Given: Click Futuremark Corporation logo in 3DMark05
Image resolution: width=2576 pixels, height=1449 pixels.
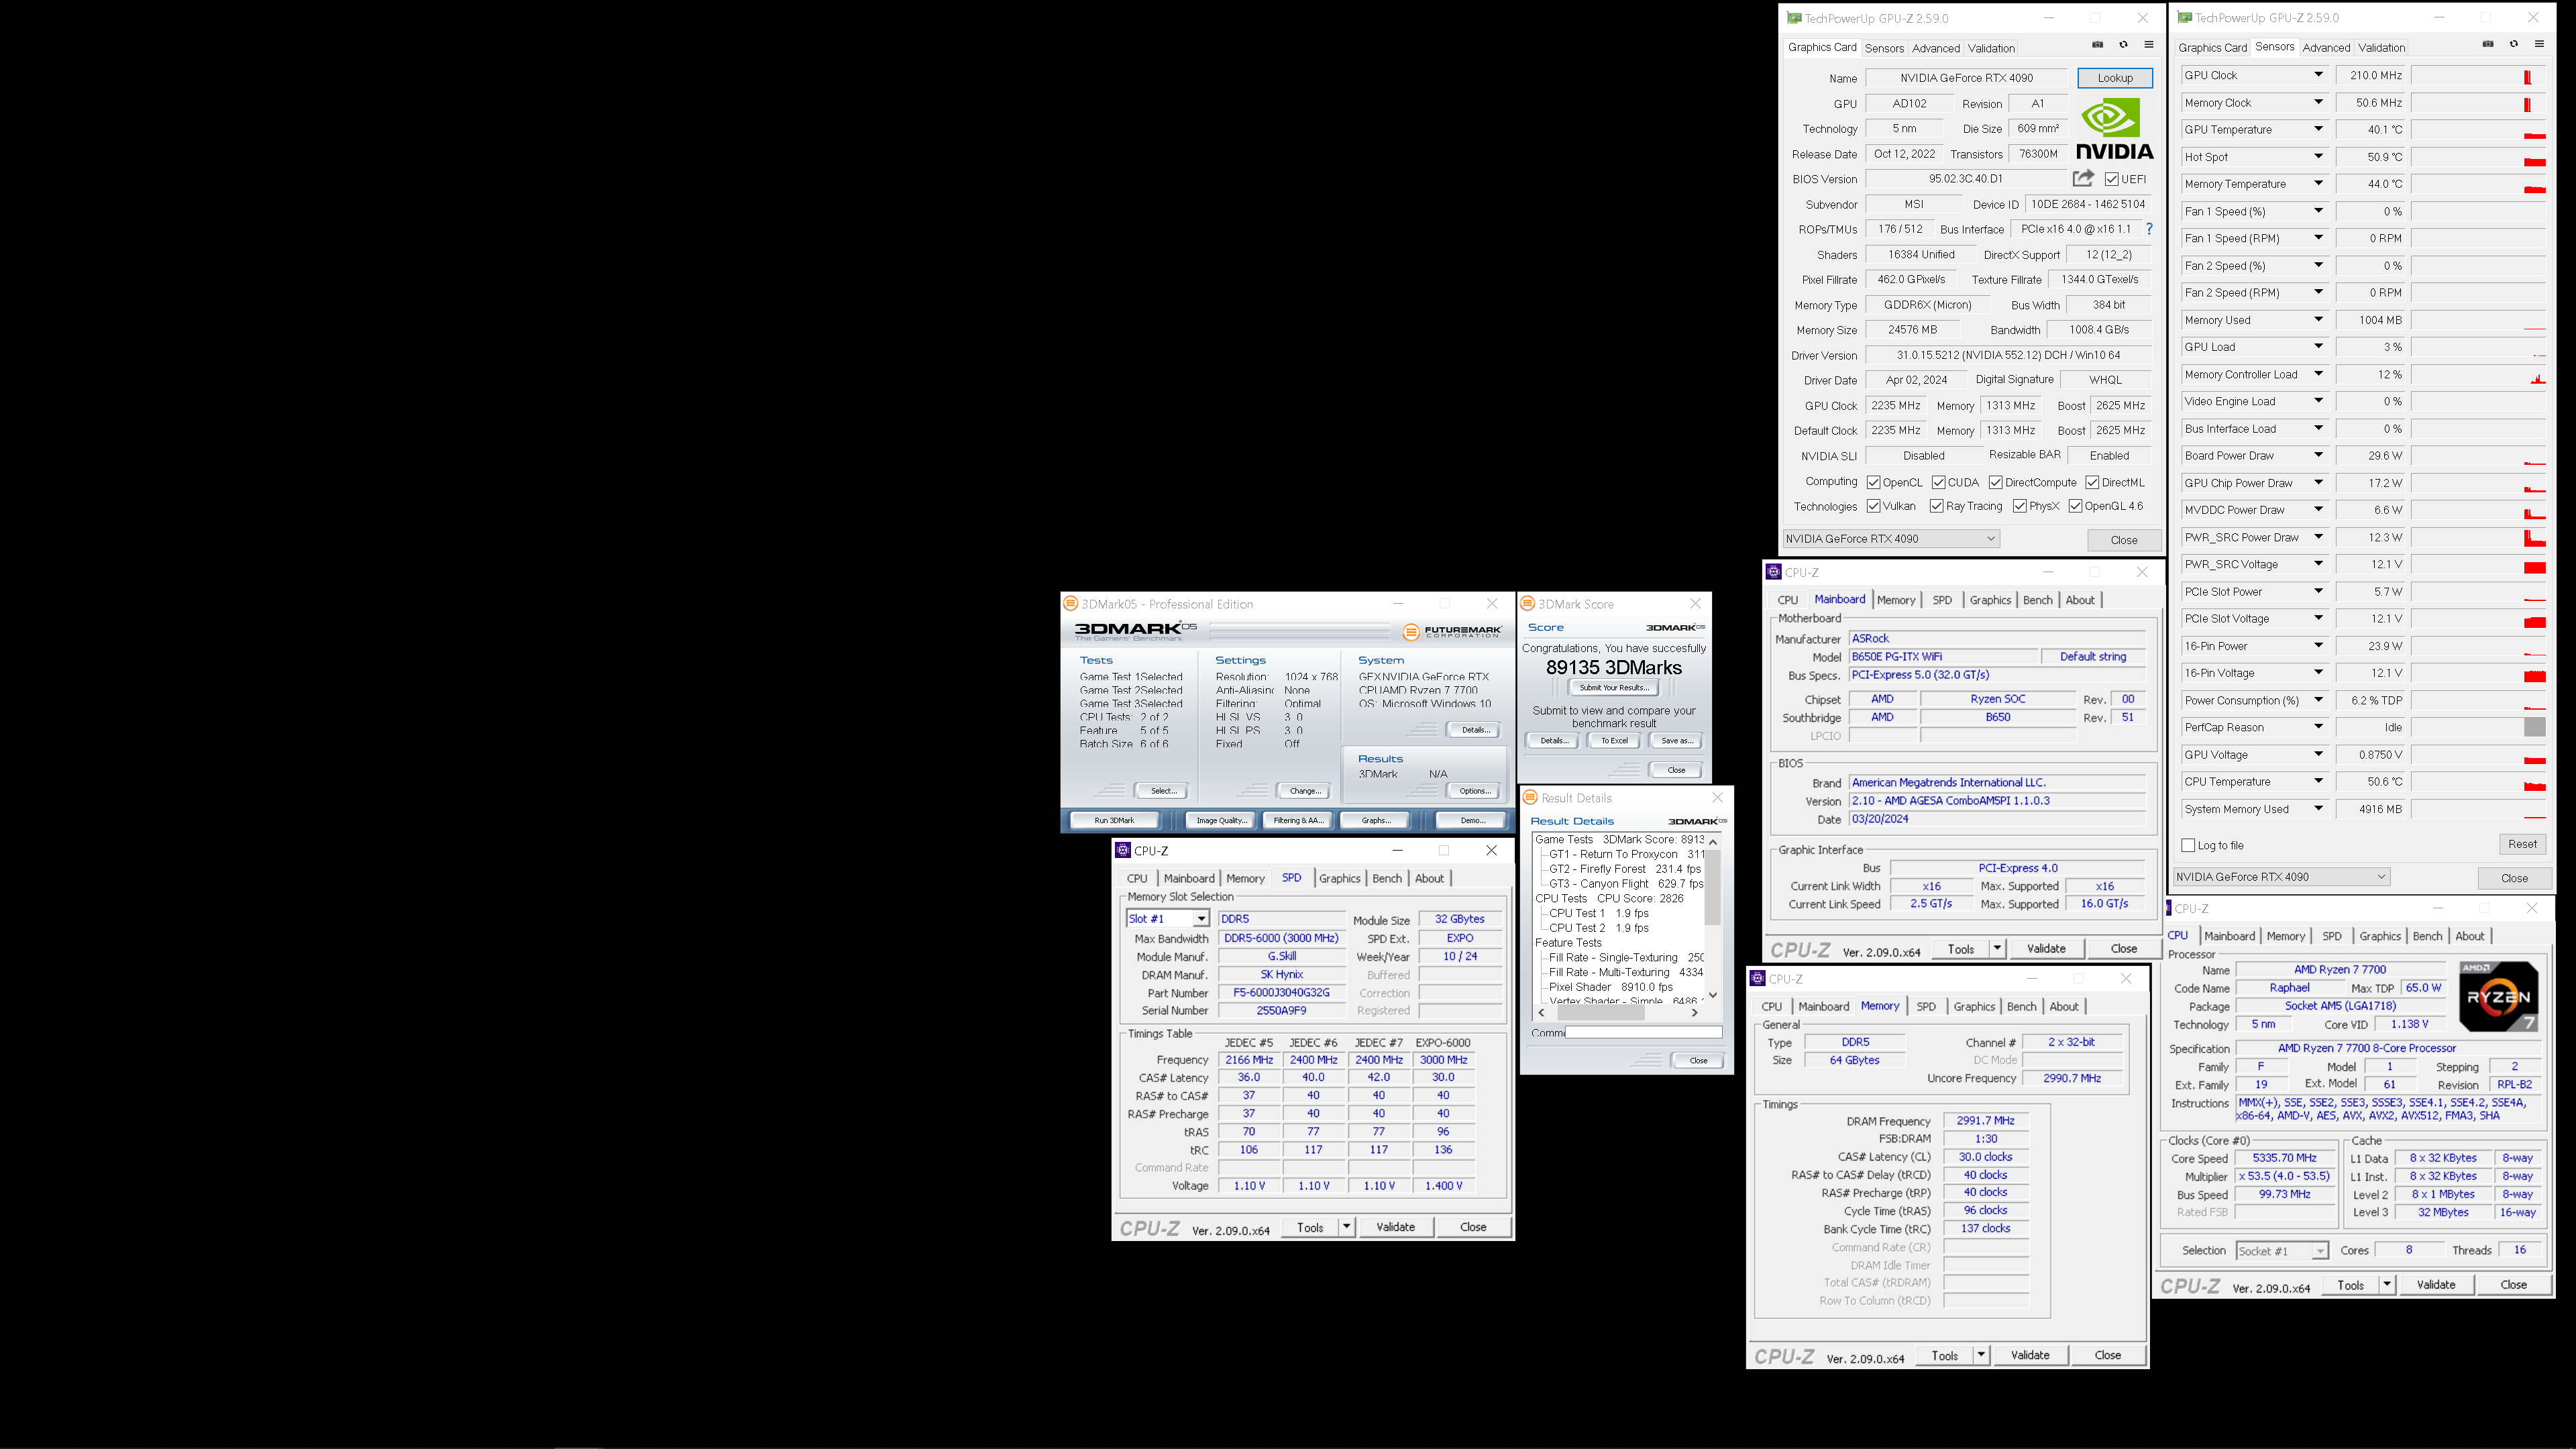Looking at the screenshot, I should (x=1452, y=632).
